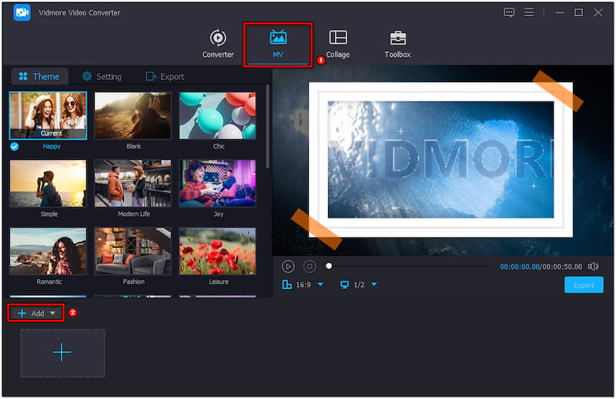Click the large plus placeholder to add media
Screen dimensions: 616x399
point(62,352)
